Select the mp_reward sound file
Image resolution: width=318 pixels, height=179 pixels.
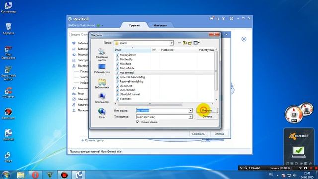pos(125,73)
